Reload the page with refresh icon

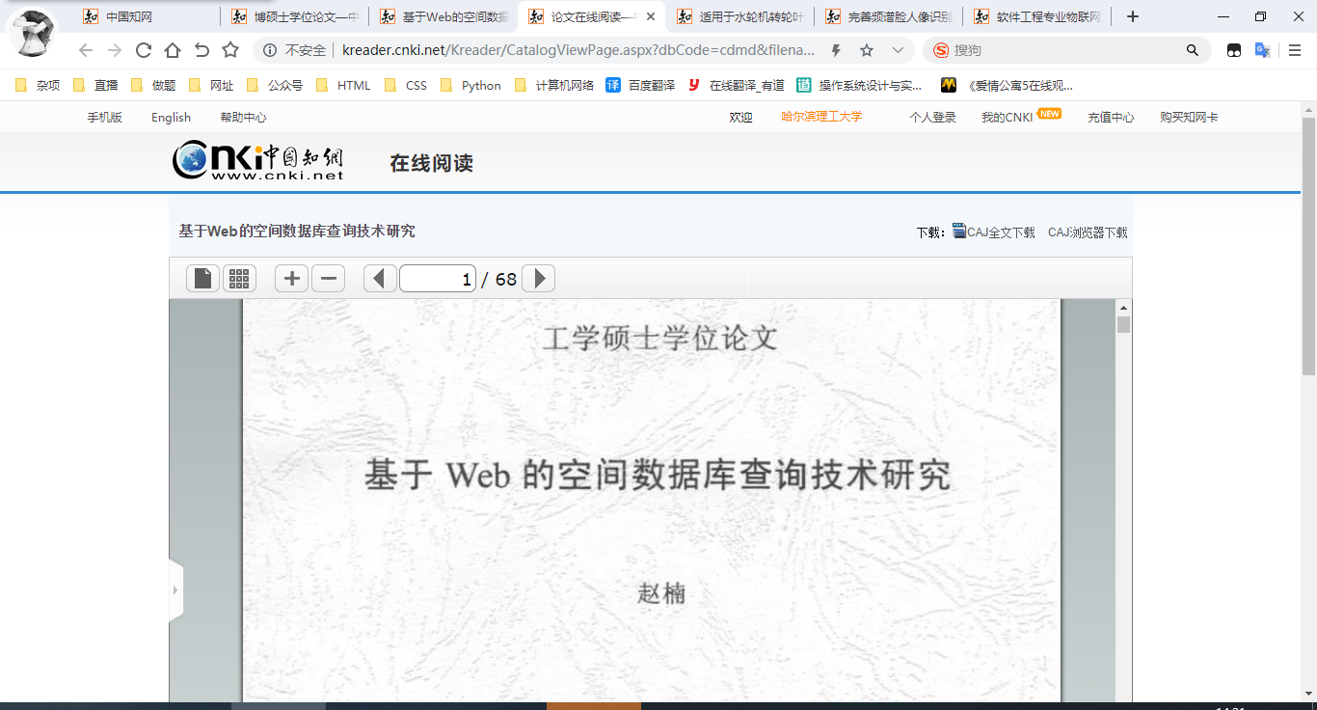(x=144, y=50)
